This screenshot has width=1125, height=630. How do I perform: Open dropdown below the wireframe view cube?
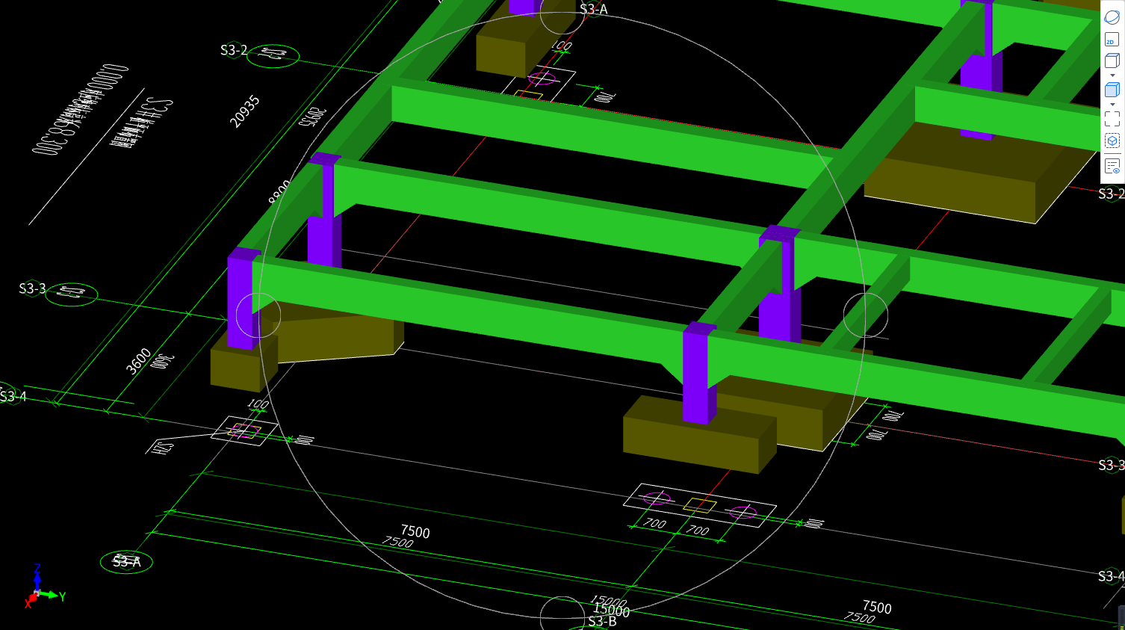click(1112, 75)
